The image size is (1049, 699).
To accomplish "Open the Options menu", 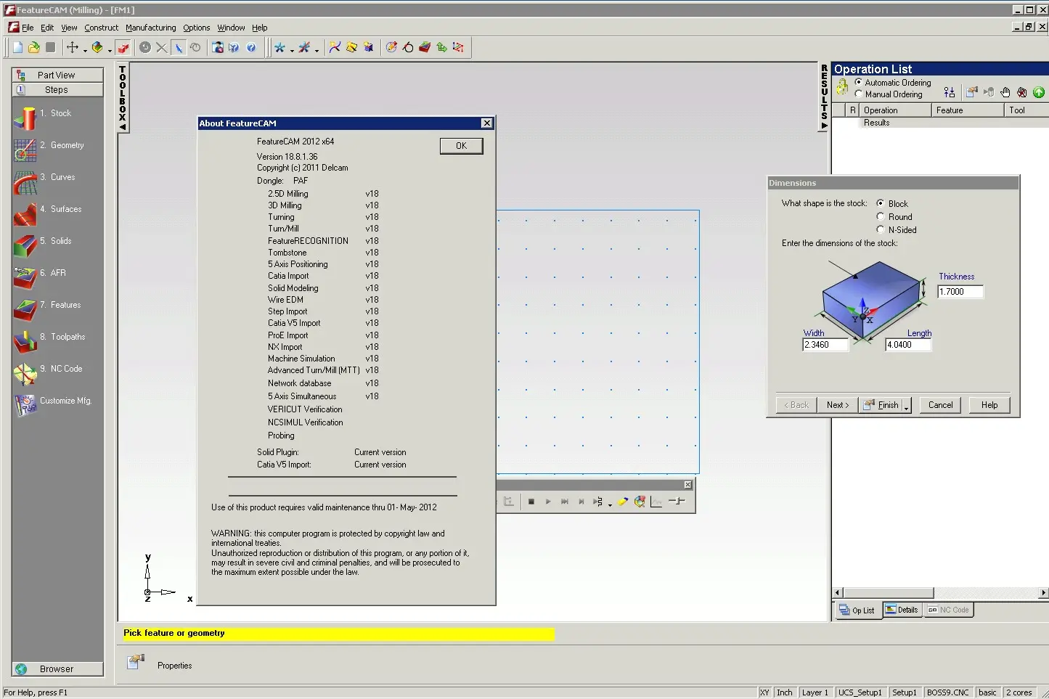I will 196,28.
